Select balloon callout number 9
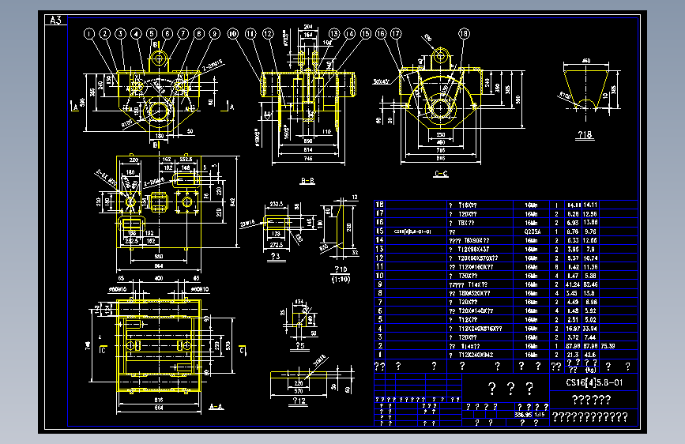 click(x=214, y=34)
